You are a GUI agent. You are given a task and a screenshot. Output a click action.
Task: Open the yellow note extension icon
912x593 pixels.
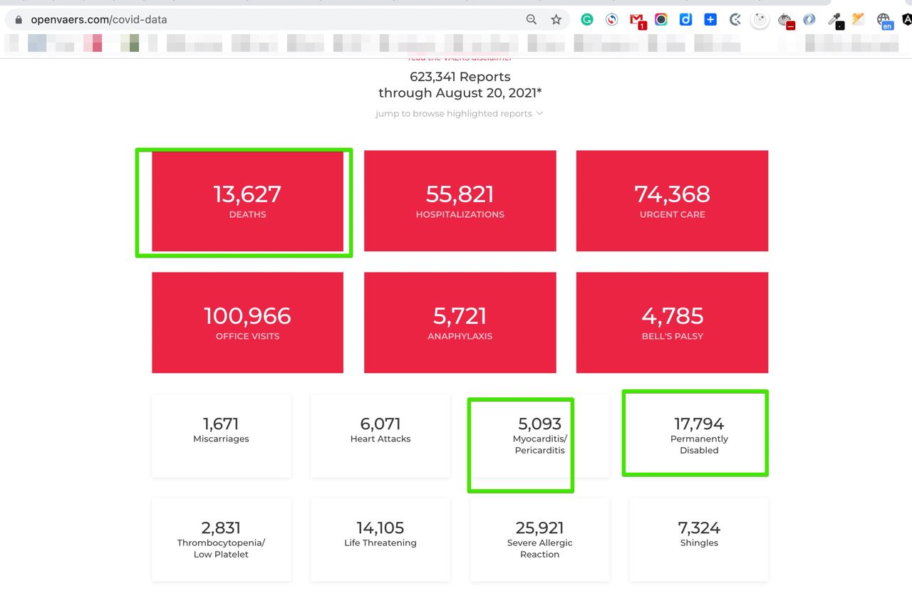click(x=859, y=20)
